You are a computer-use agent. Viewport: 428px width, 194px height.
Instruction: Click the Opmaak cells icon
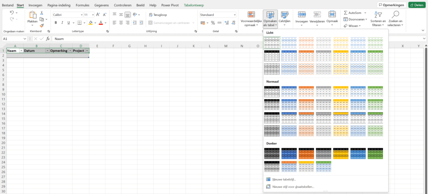point(332,14)
